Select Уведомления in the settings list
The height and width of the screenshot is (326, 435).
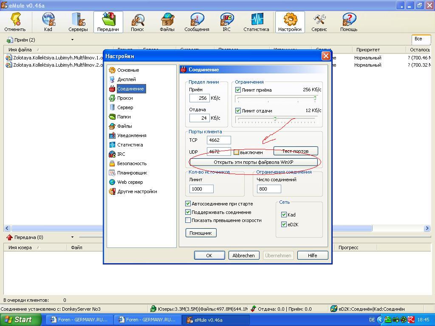(132, 135)
